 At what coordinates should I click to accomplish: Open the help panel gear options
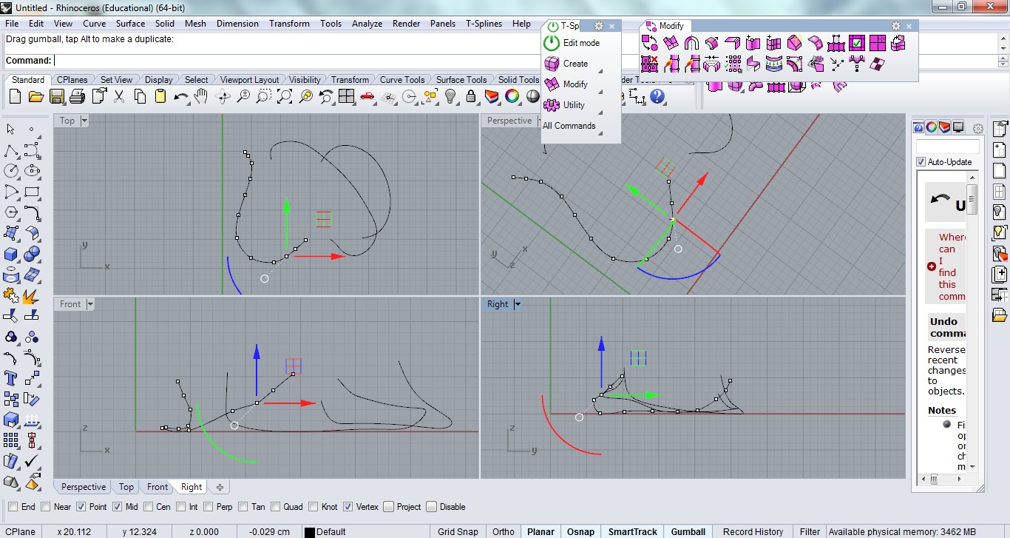coord(977,128)
